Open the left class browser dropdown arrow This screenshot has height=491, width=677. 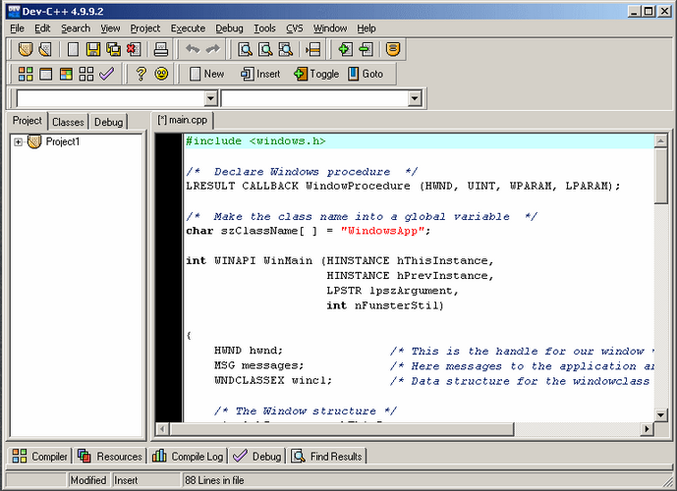[210, 99]
